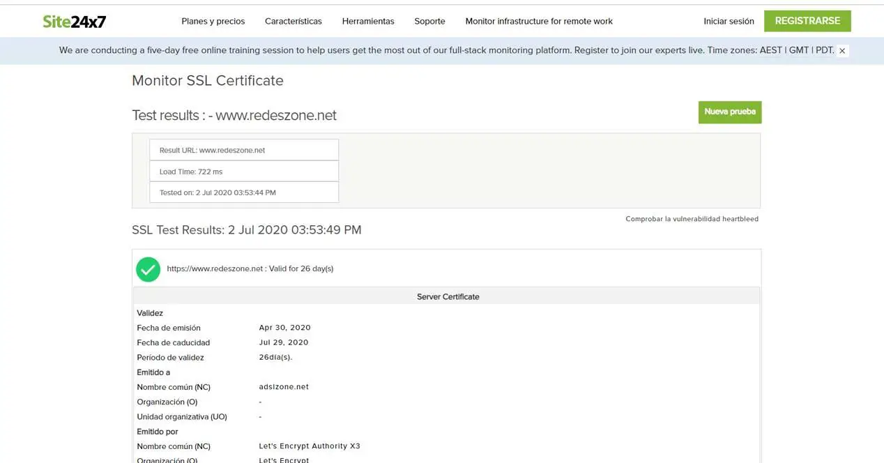Open Monitor infrastructure for remote work
The height and width of the screenshot is (463, 884).
[539, 22]
